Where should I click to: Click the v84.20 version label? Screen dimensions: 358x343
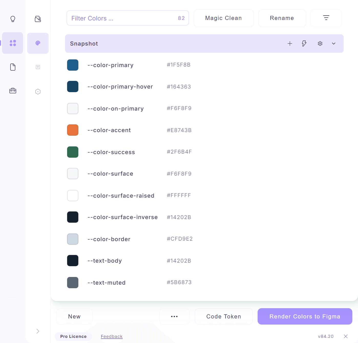(x=326, y=336)
